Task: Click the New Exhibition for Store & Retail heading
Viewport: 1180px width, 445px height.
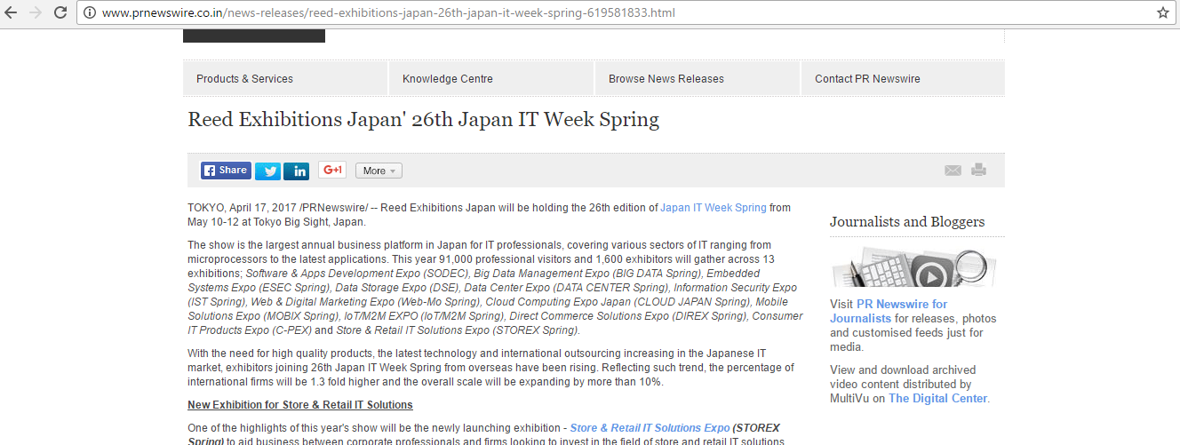Action: (300, 405)
